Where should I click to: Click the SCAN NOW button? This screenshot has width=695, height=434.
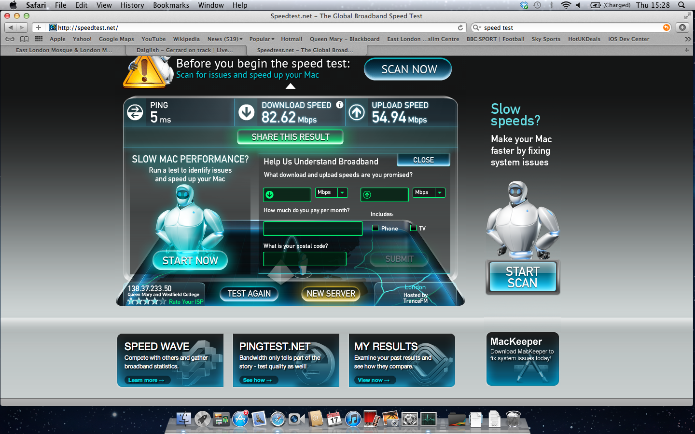coord(408,69)
